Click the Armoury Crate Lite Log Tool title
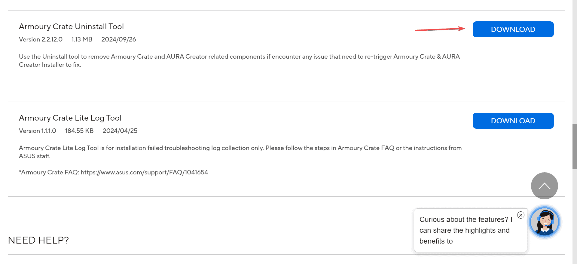The image size is (577, 264). pos(70,118)
